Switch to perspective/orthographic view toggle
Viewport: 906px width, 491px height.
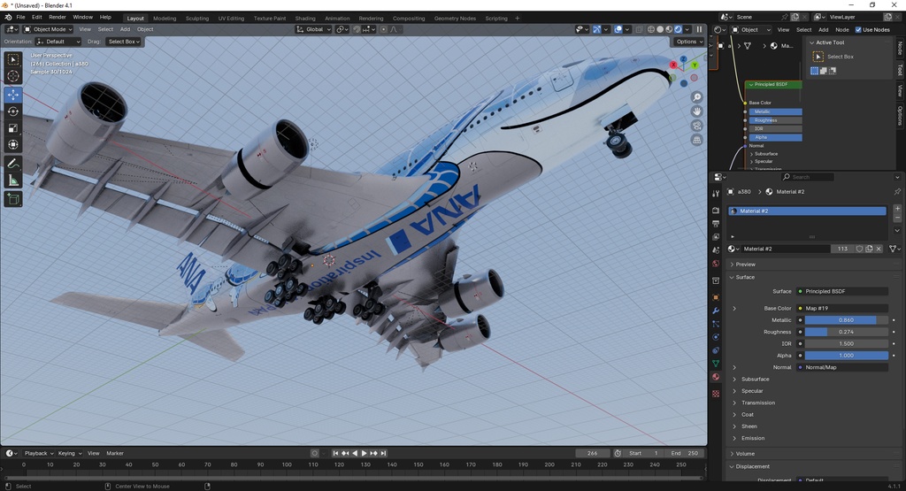coord(697,140)
